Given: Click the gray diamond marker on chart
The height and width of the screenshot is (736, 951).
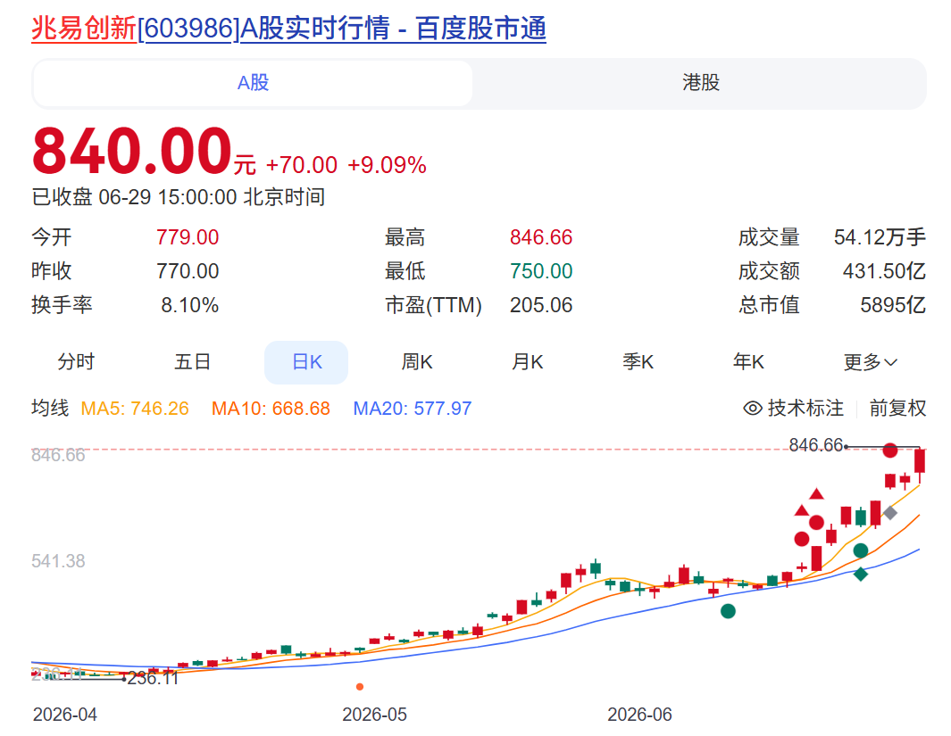Looking at the screenshot, I should pos(889,512).
